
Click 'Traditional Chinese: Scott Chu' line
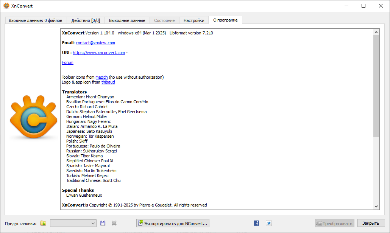[x=94, y=180]
